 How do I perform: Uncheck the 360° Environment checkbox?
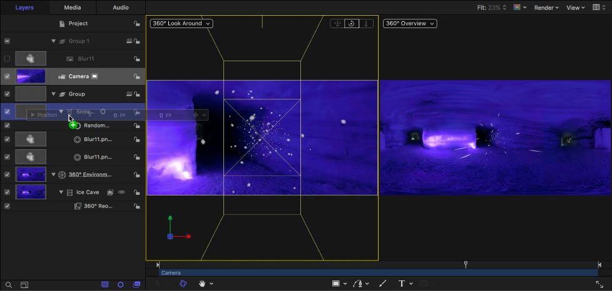coord(7,174)
